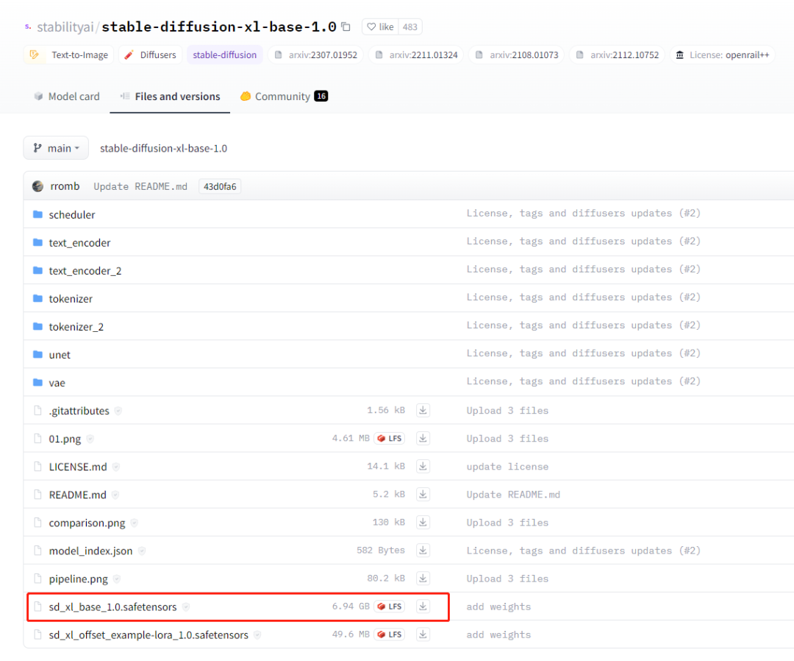
Task: Click the folder icon next to unet
Action: pos(37,354)
